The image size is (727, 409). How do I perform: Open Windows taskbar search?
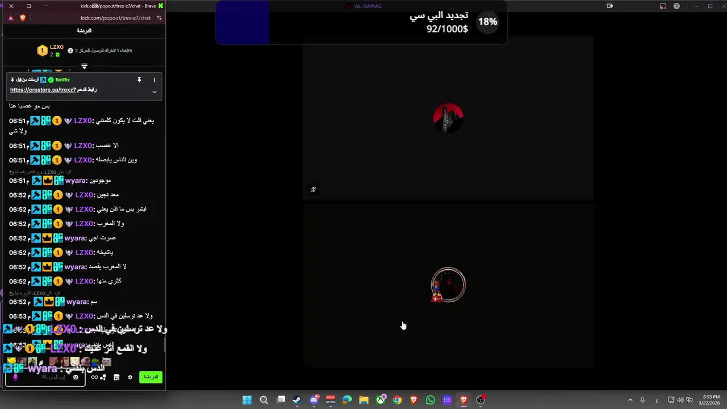click(264, 400)
